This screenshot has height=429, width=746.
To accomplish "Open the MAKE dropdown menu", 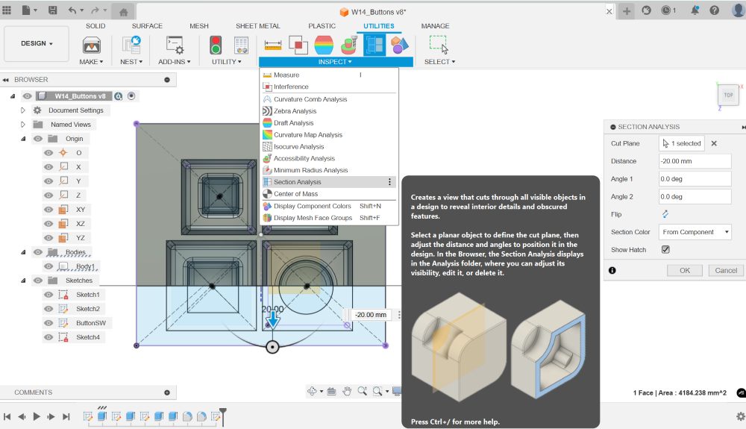I will pos(91,62).
